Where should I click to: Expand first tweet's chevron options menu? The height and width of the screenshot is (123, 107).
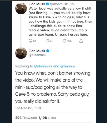(x=92, y=4)
